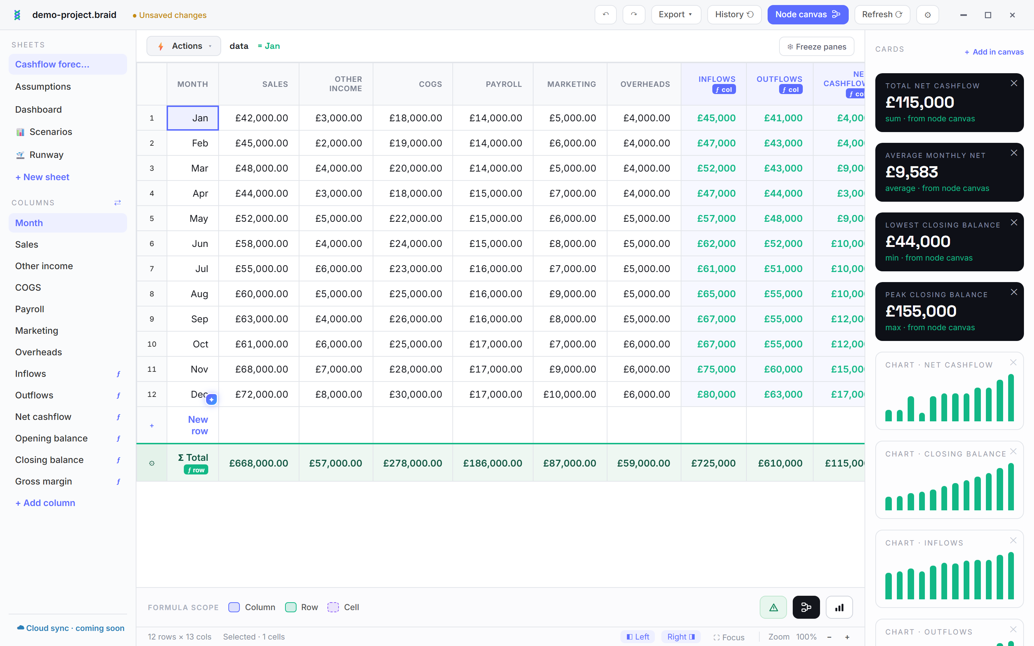Open the Export dropdown menu
Image resolution: width=1034 pixels, height=646 pixels.
[676, 14]
